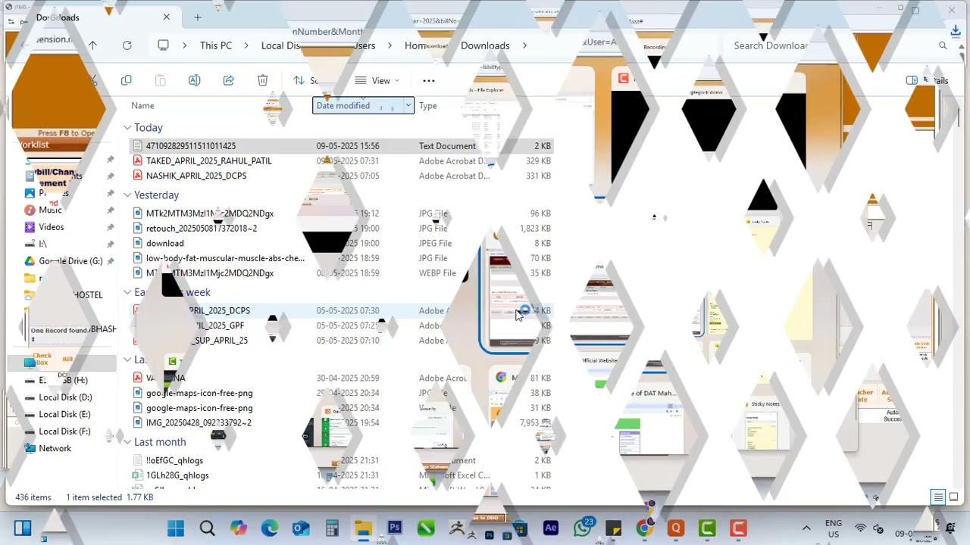This screenshot has width=970, height=545.
Task: Open WhatsApp from the taskbar
Action: [583, 528]
